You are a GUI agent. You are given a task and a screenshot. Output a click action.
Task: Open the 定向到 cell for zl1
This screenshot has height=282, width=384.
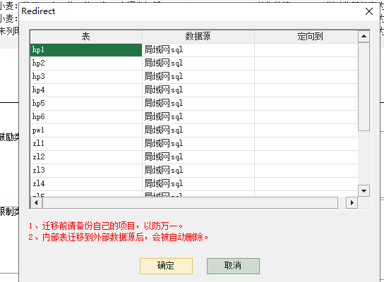coord(306,144)
